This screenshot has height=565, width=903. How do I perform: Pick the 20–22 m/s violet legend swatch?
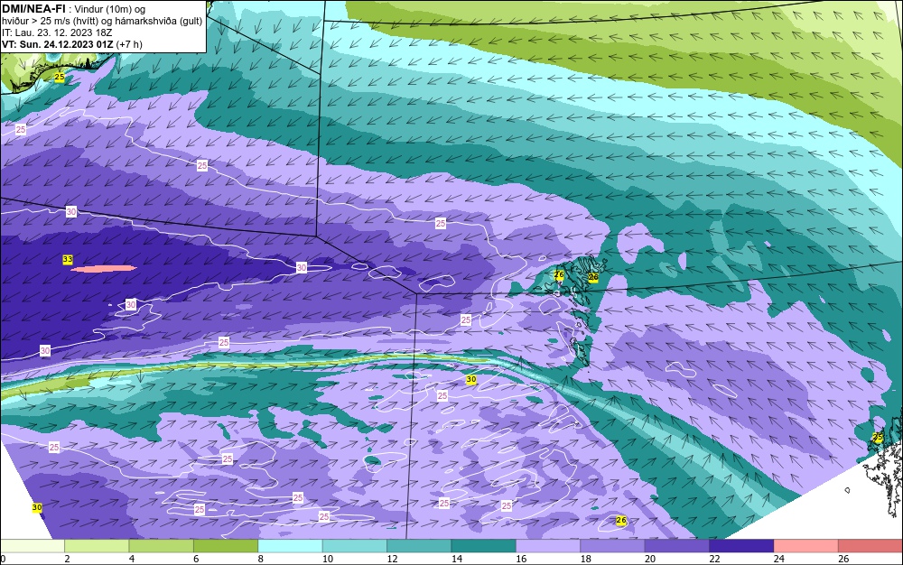[677, 546]
